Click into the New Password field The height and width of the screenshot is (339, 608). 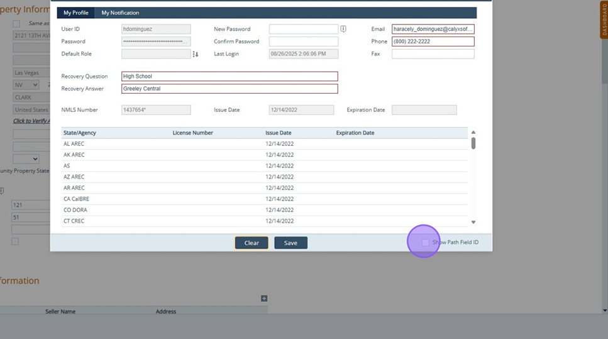click(303, 30)
